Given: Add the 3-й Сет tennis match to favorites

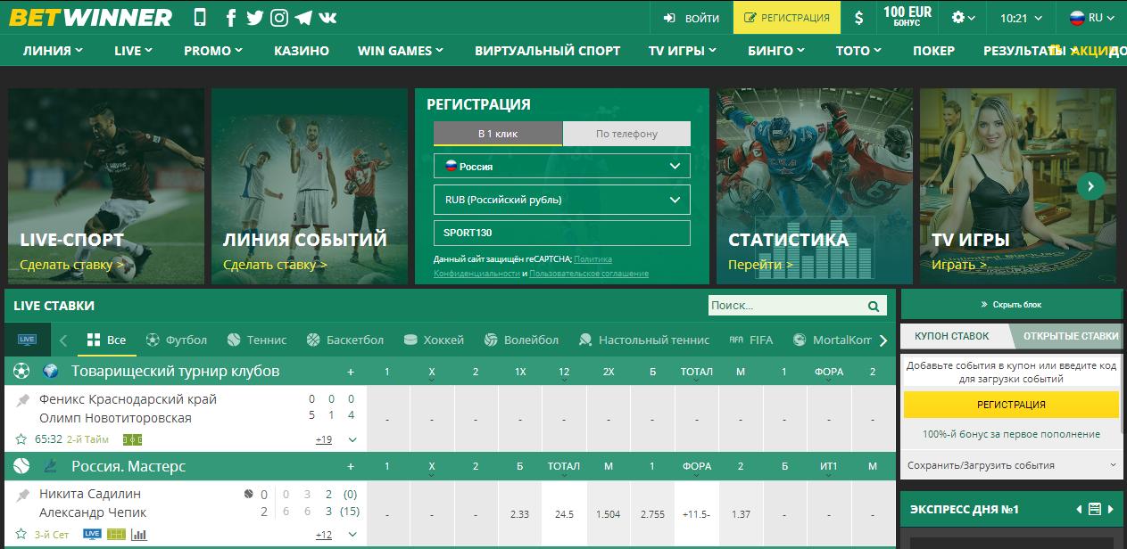Looking at the screenshot, I should point(21,534).
